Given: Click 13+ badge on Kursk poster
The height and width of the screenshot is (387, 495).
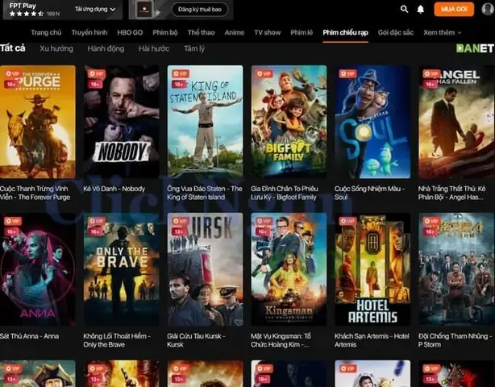Looking at the screenshot, I should click(x=179, y=231).
